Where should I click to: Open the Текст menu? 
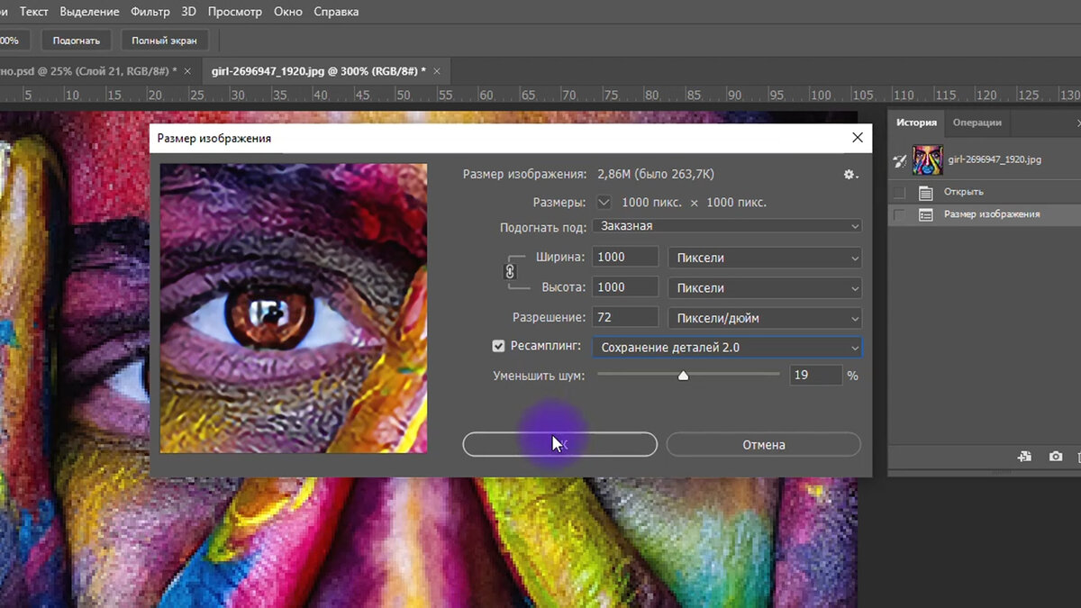tap(34, 12)
